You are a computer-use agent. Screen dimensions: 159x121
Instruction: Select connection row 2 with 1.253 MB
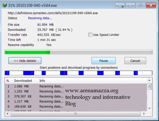[76, 91]
